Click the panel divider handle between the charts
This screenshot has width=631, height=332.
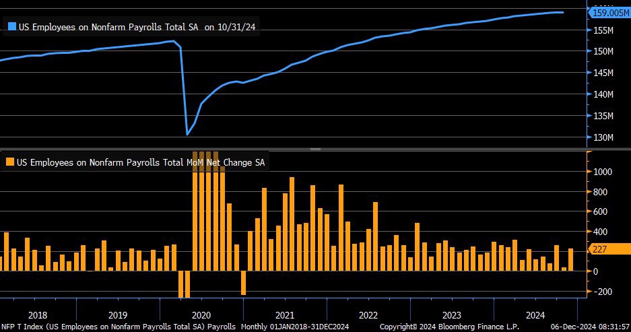click(315, 150)
